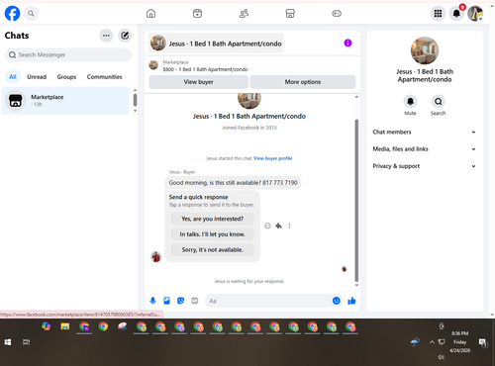Open the Reels video icon
This screenshot has width=495, height=366.
coord(197,14)
